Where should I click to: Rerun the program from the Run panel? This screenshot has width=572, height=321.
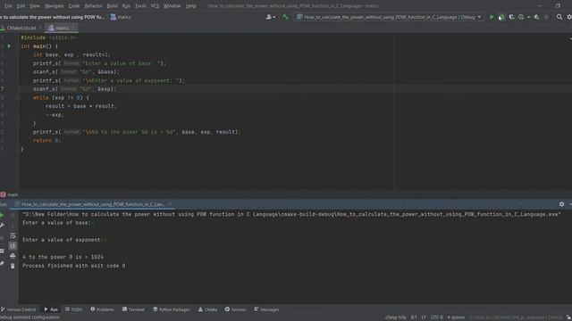[2, 216]
